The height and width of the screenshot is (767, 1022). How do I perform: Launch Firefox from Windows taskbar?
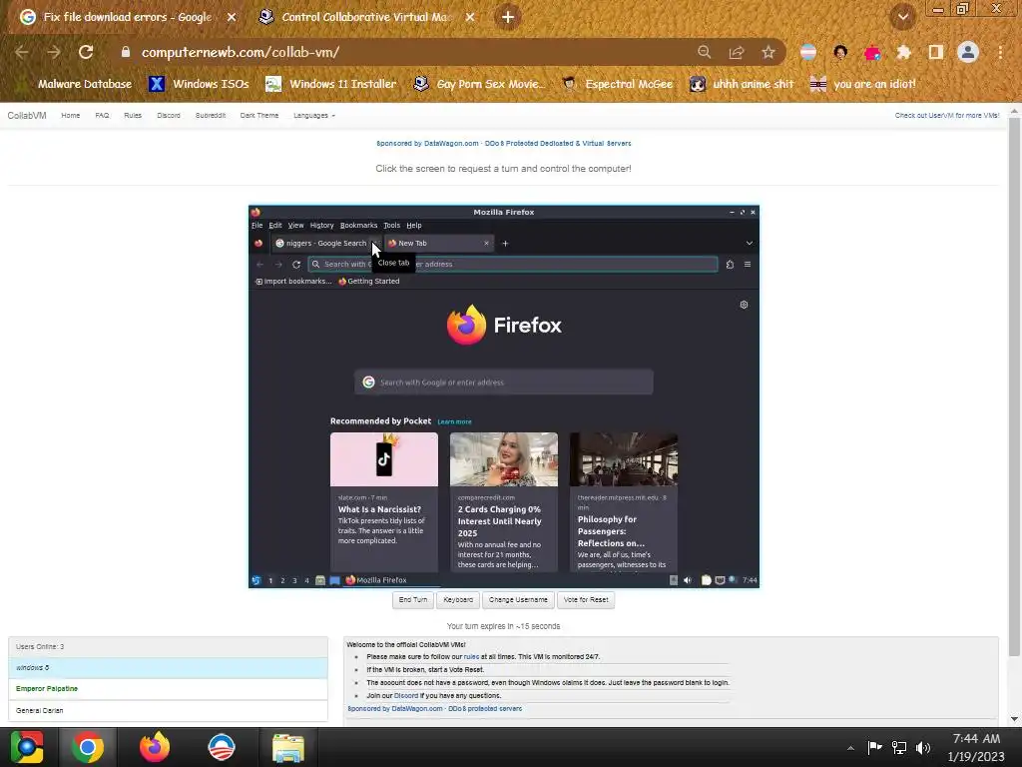tap(155, 747)
